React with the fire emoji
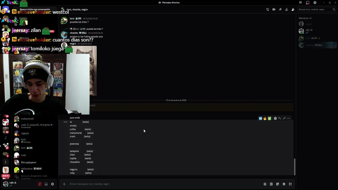This screenshot has width=338, height=190. coord(265,118)
